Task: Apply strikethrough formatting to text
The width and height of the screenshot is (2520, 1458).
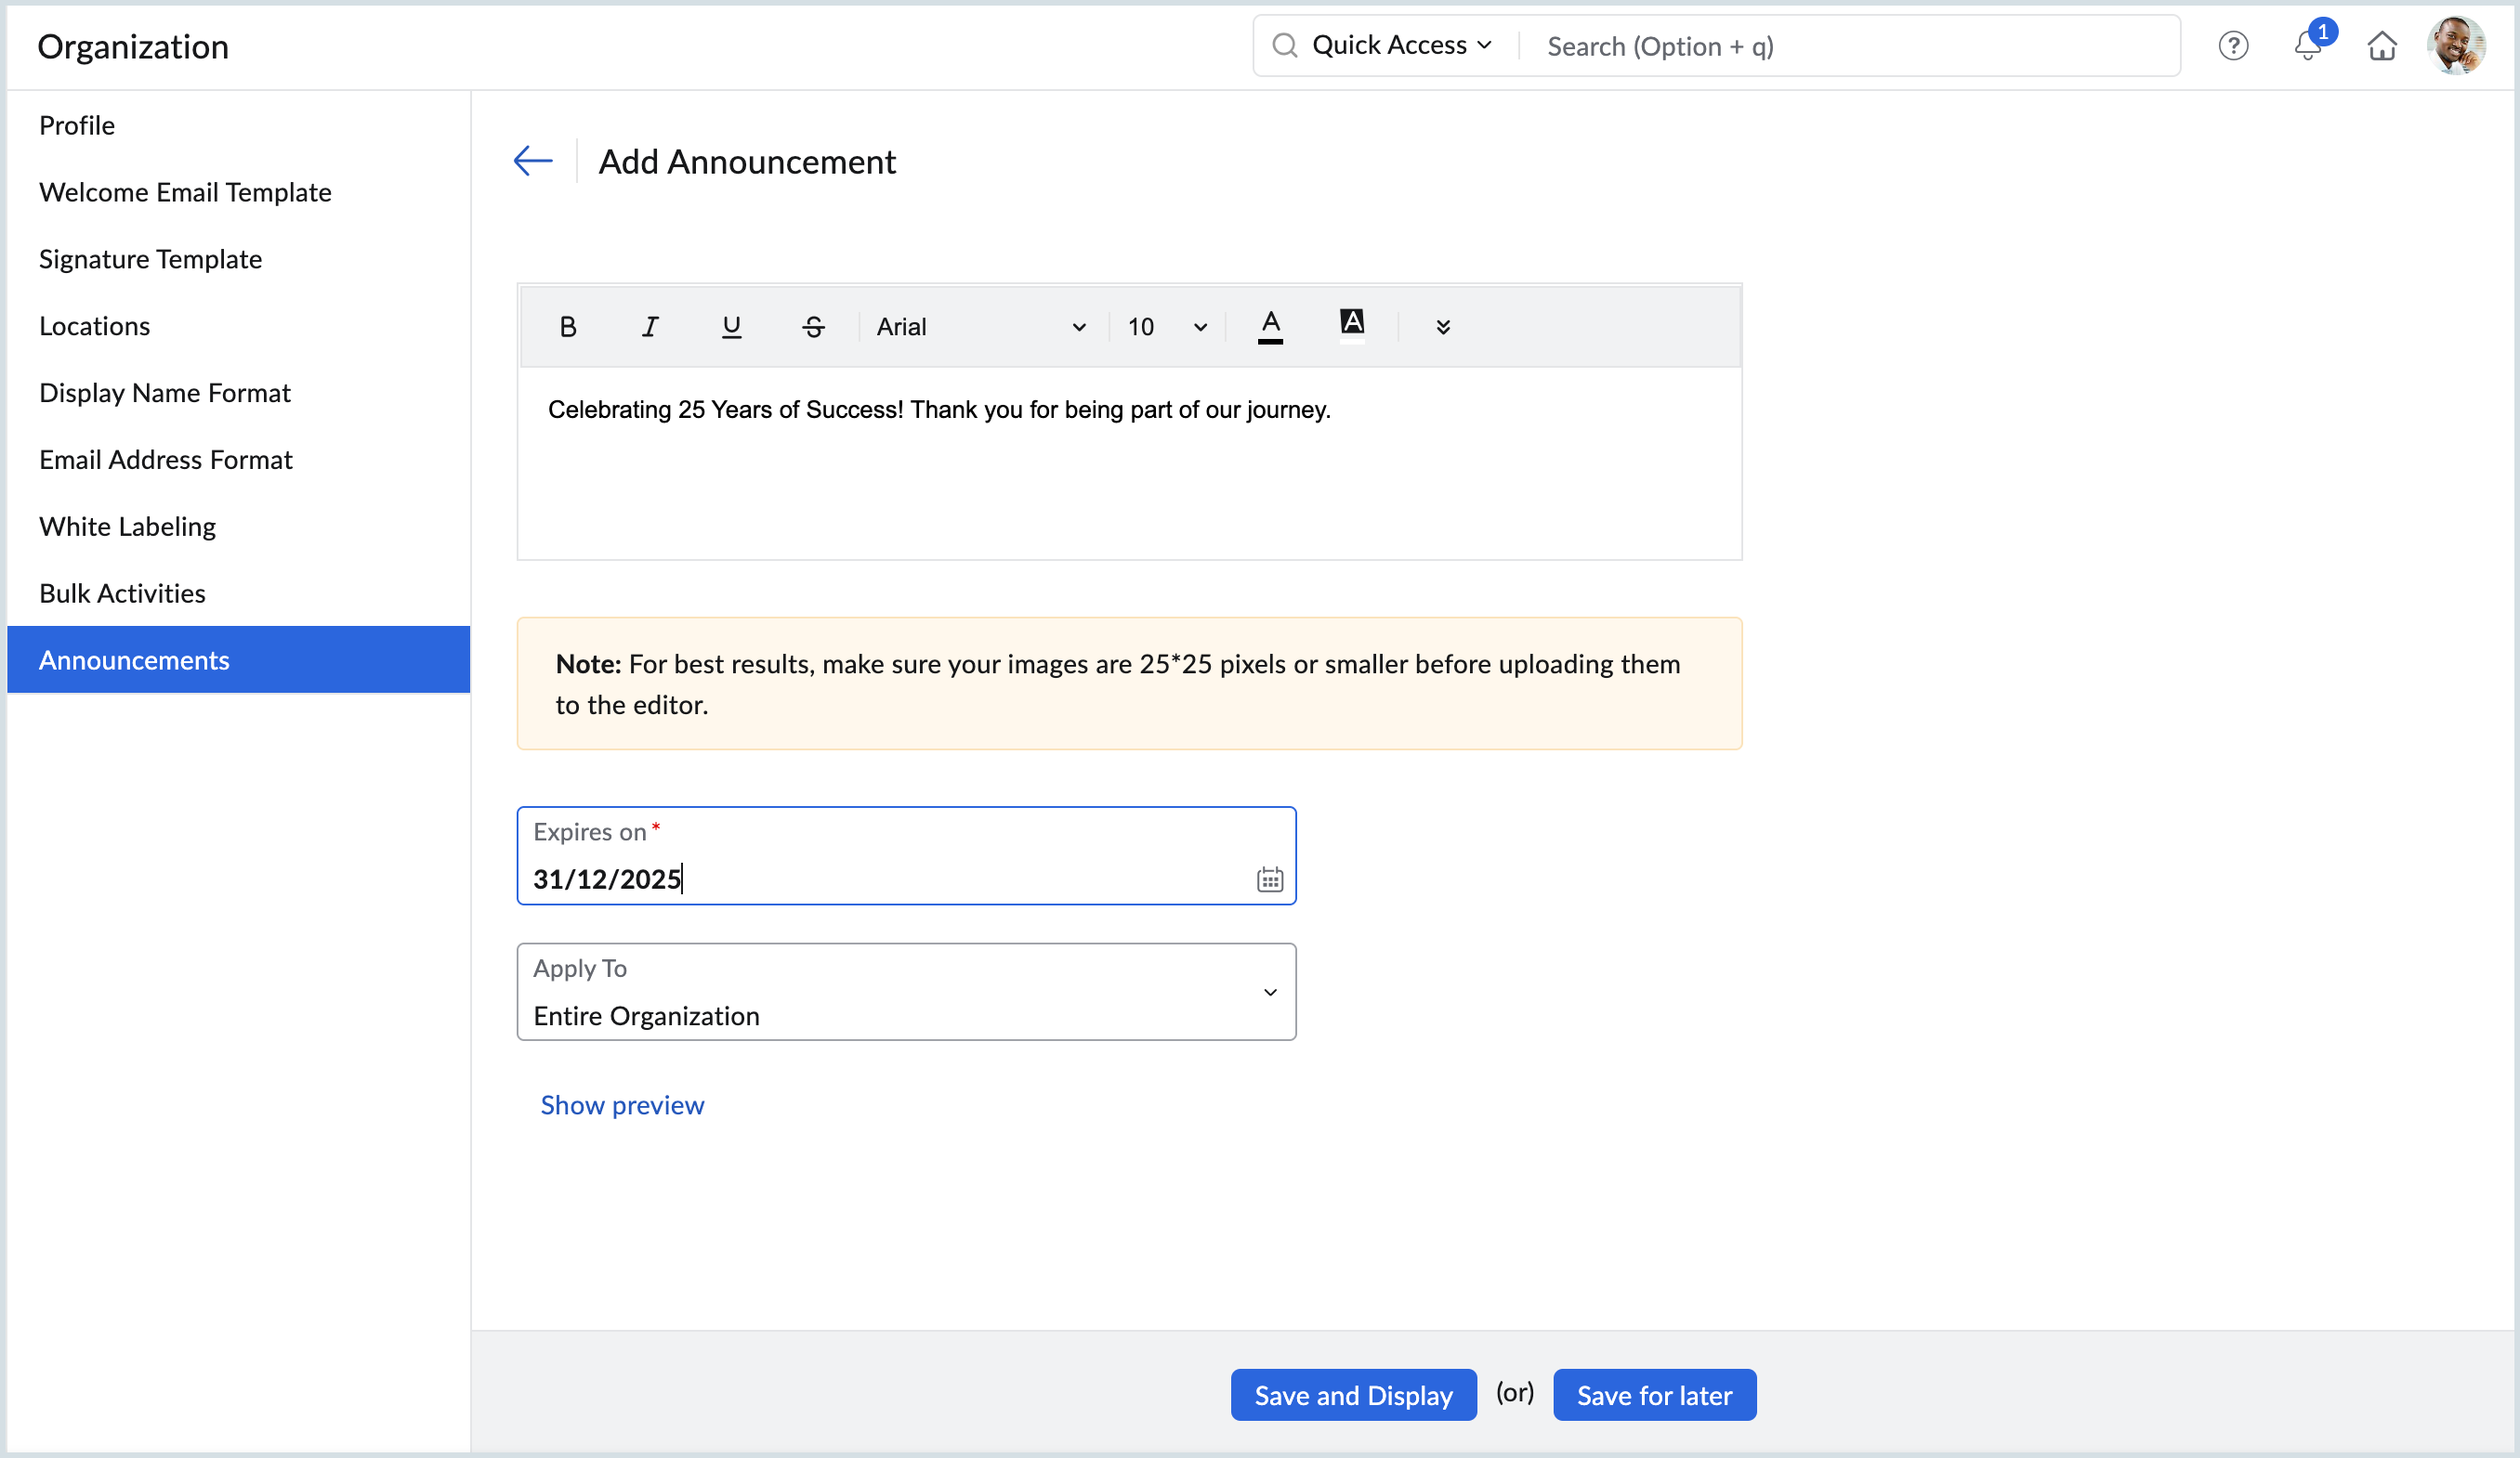Action: tap(813, 327)
